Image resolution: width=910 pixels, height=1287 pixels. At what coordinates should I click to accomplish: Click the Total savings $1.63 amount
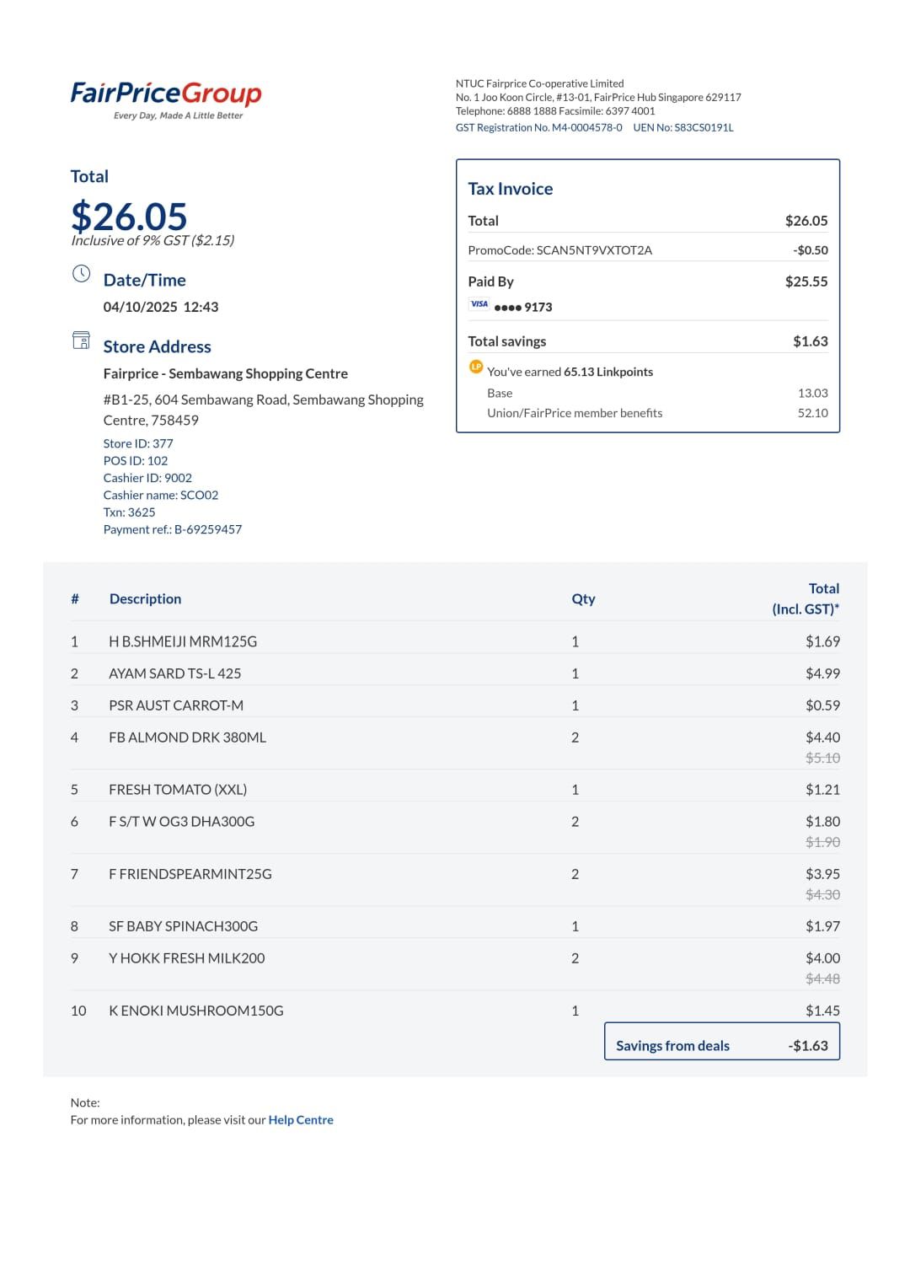(811, 341)
